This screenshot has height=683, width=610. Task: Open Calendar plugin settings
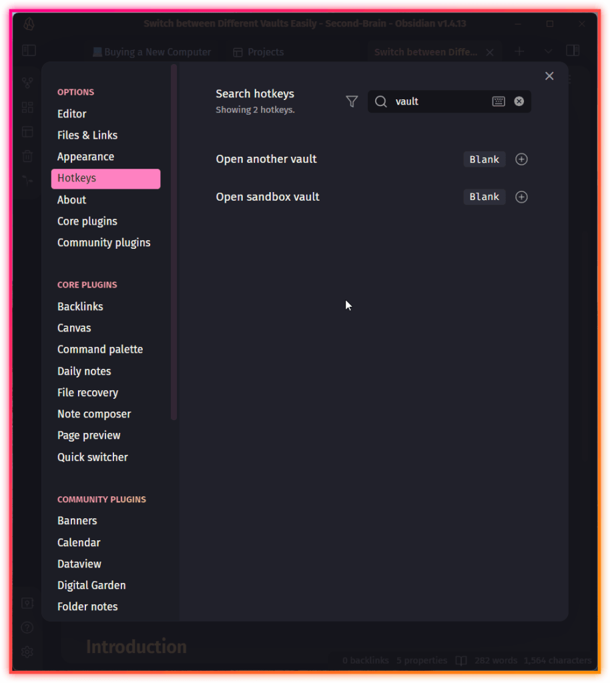79,543
